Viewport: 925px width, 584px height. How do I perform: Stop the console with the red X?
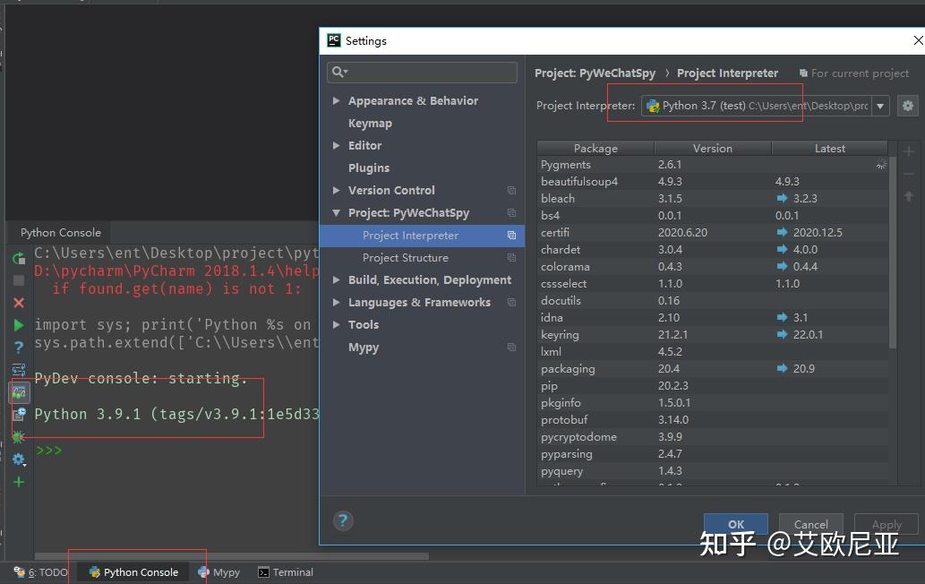(x=18, y=303)
